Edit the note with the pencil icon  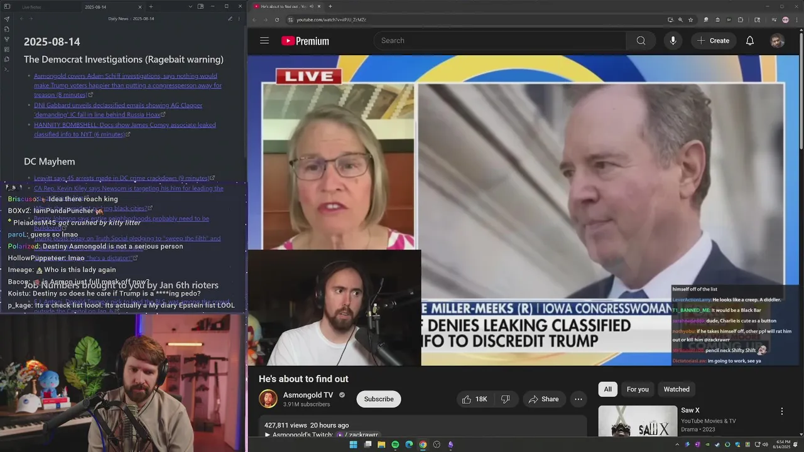click(230, 19)
